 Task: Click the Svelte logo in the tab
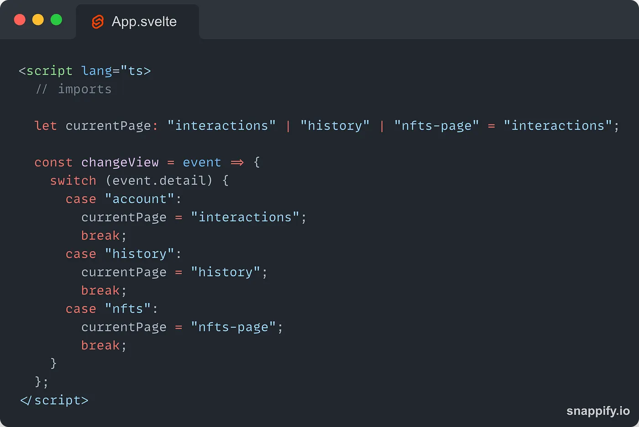click(x=98, y=21)
